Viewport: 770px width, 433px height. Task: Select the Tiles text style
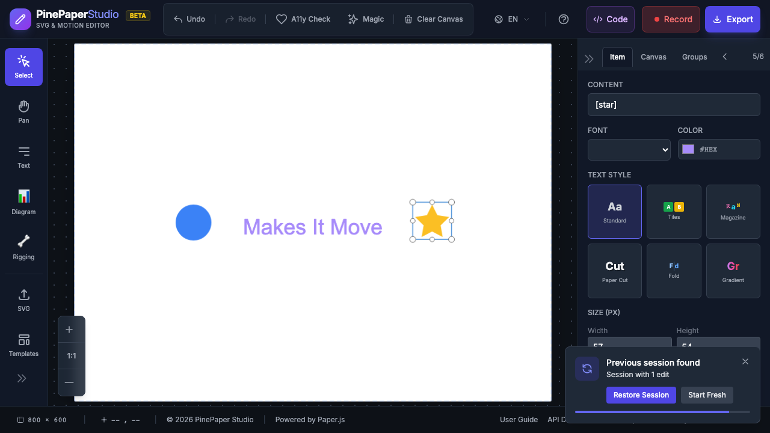[x=674, y=212]
